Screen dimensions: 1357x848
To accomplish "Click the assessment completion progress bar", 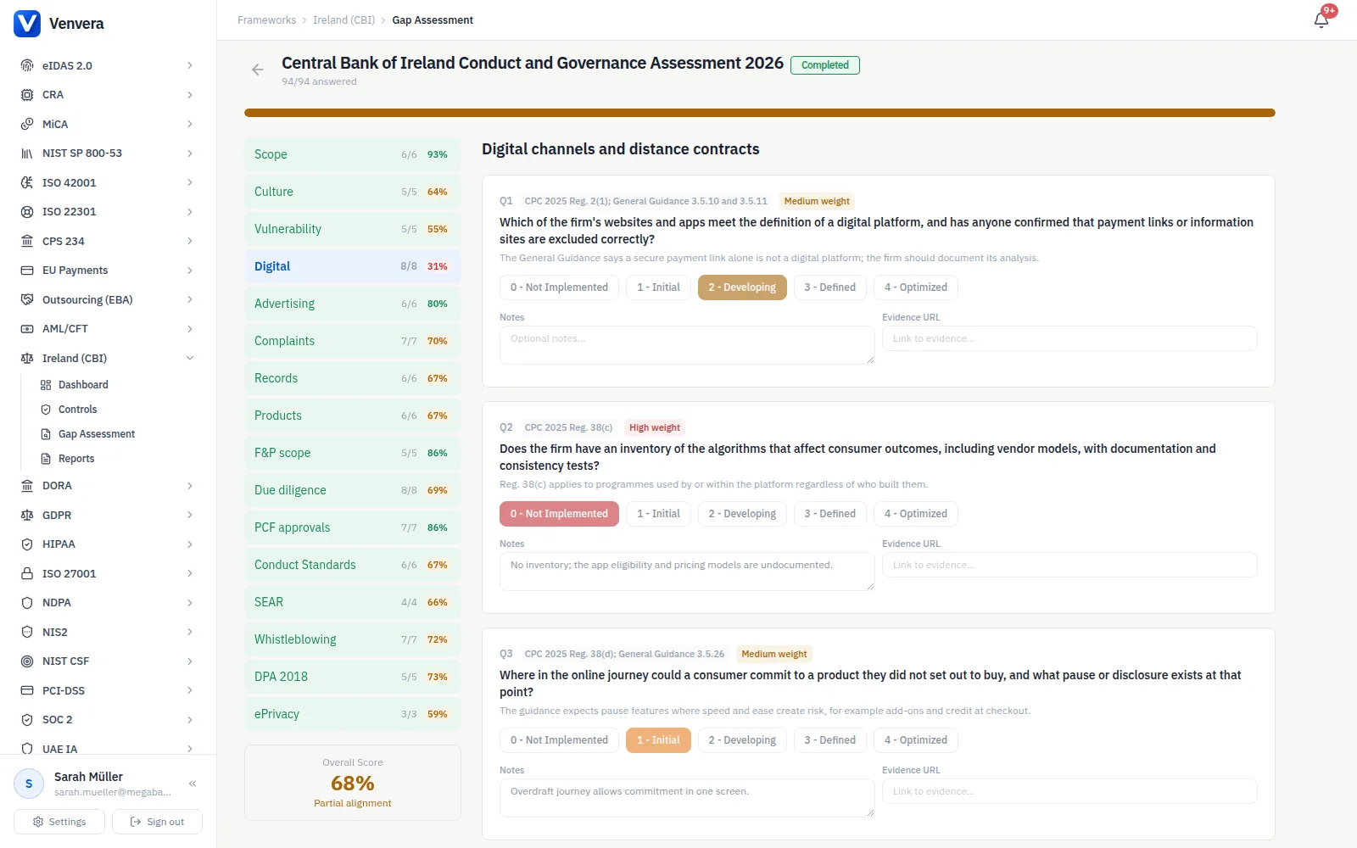I will 760,113.
